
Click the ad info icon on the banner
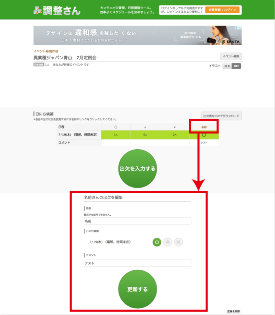tap(236, 28)
